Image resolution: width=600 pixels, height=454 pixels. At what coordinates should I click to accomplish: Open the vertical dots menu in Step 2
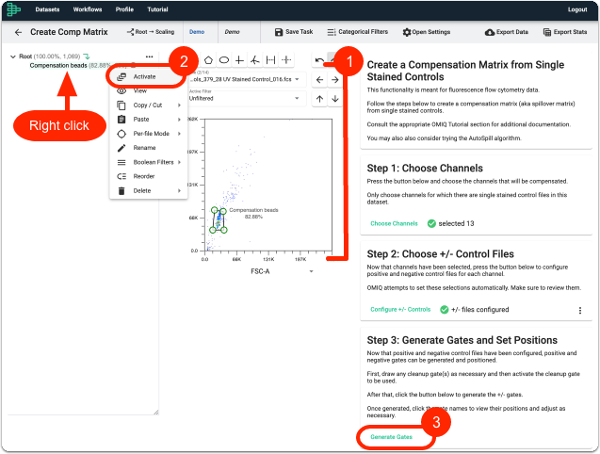pyautogui.click(x=579, y=310)
